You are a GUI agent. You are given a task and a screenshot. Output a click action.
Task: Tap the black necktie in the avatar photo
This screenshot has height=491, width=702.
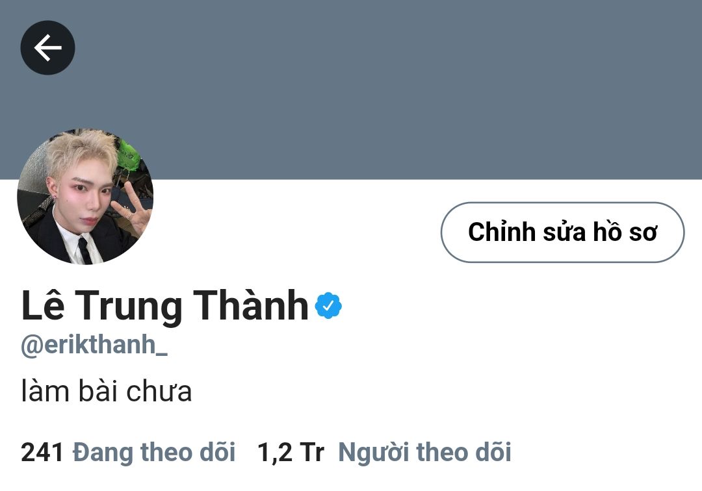coord(84,250)
